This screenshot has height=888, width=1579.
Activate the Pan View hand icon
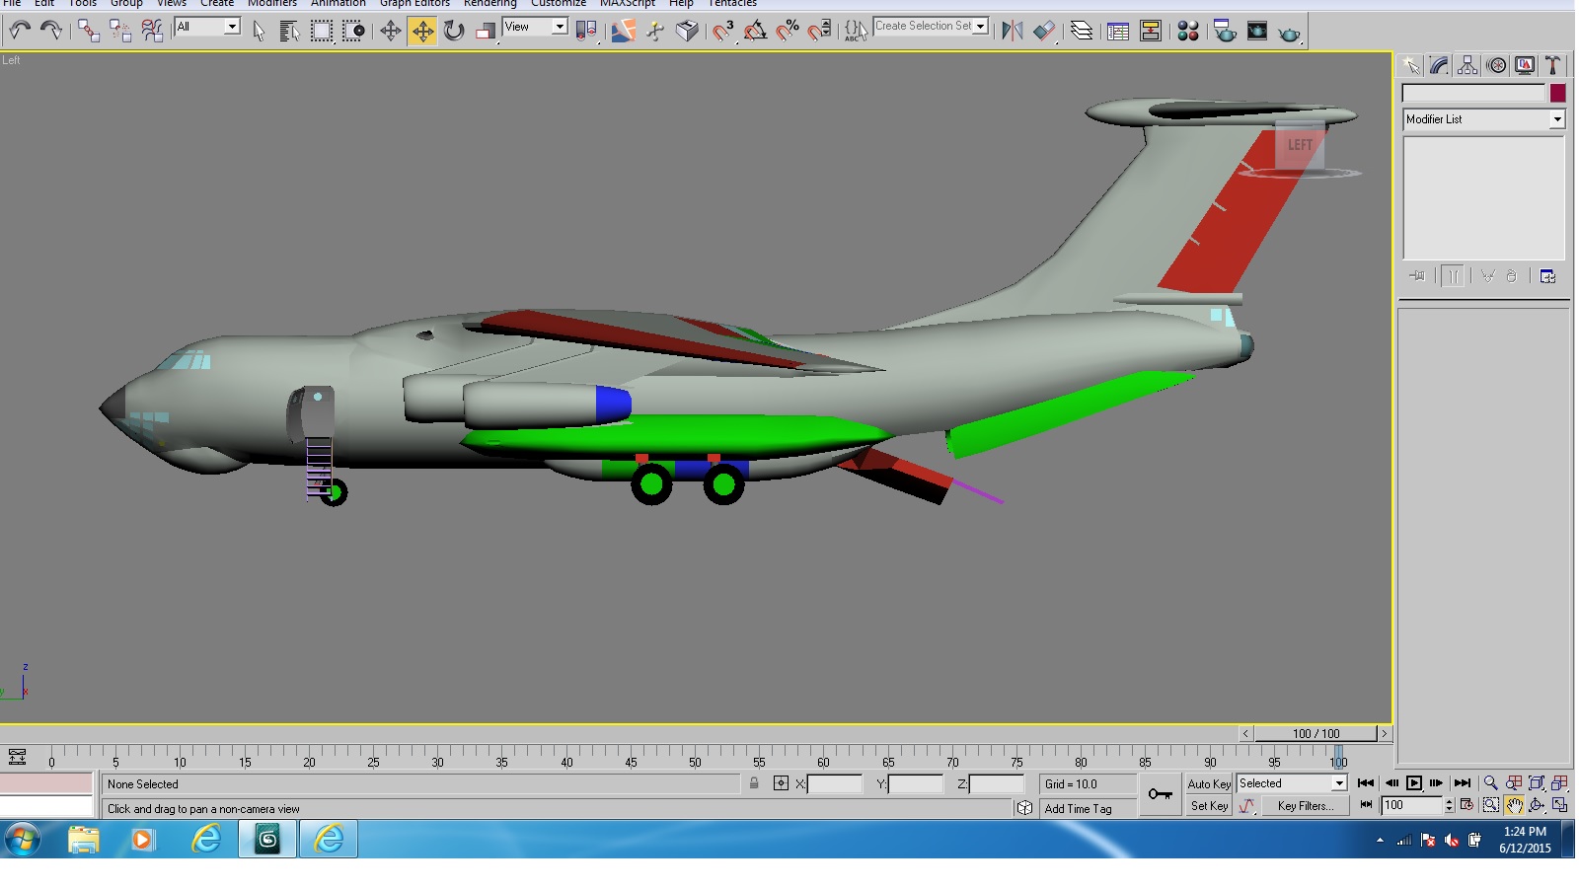tap(1514, 805)
